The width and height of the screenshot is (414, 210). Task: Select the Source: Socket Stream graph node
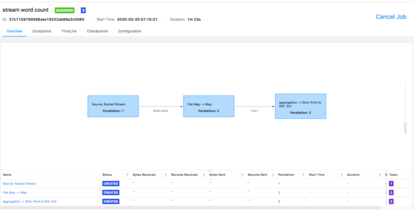[x=113, y=106]
